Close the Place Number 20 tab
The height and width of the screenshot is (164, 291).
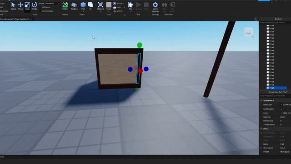point(31,19)
